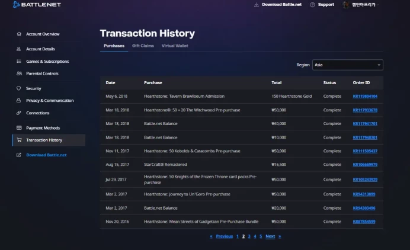Open Connections page
Image resolution: width=410 pixels, height=250 pixels.
[x=38, y=113]
